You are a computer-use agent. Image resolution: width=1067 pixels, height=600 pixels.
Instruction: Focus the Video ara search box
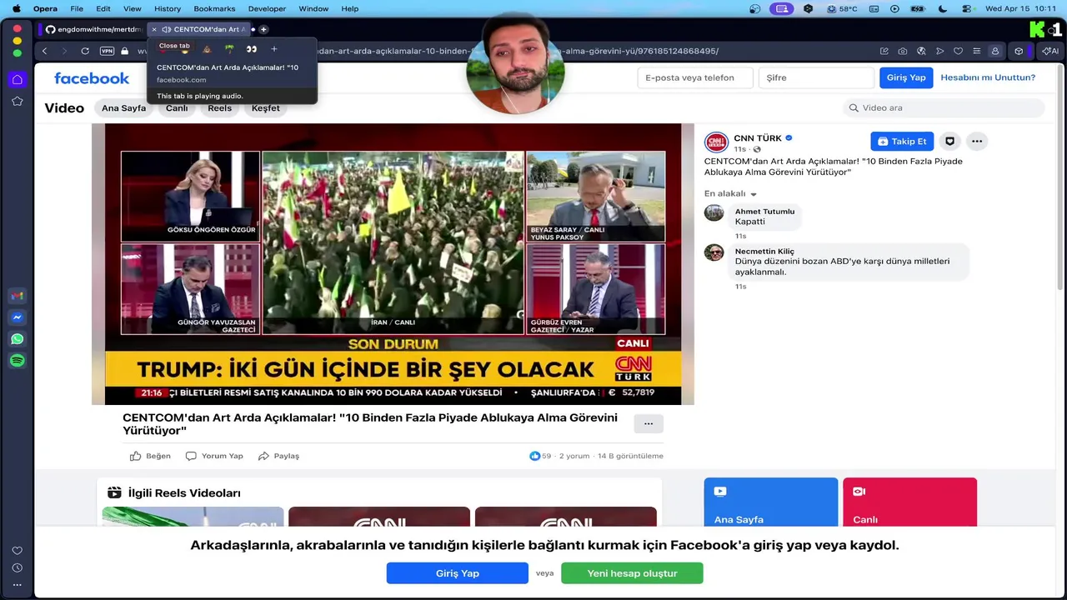tap(944, 107)
